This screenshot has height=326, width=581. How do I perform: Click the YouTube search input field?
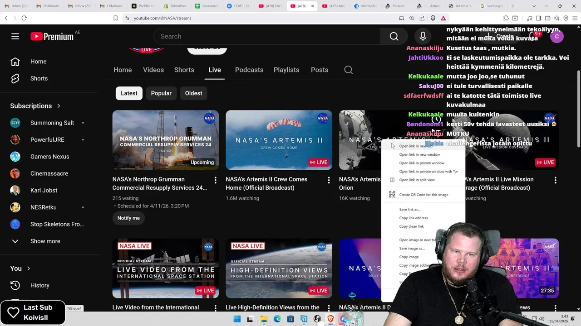267,36
